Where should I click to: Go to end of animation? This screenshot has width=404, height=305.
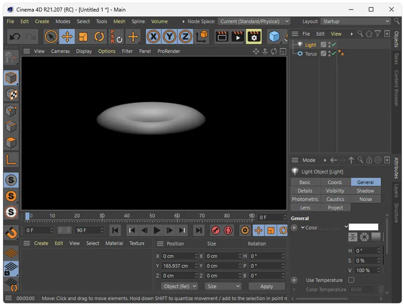(198, 230)
